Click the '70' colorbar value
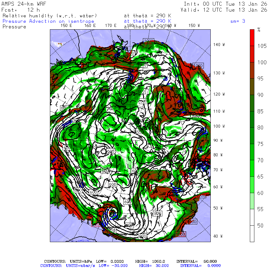 click(260, 160)
